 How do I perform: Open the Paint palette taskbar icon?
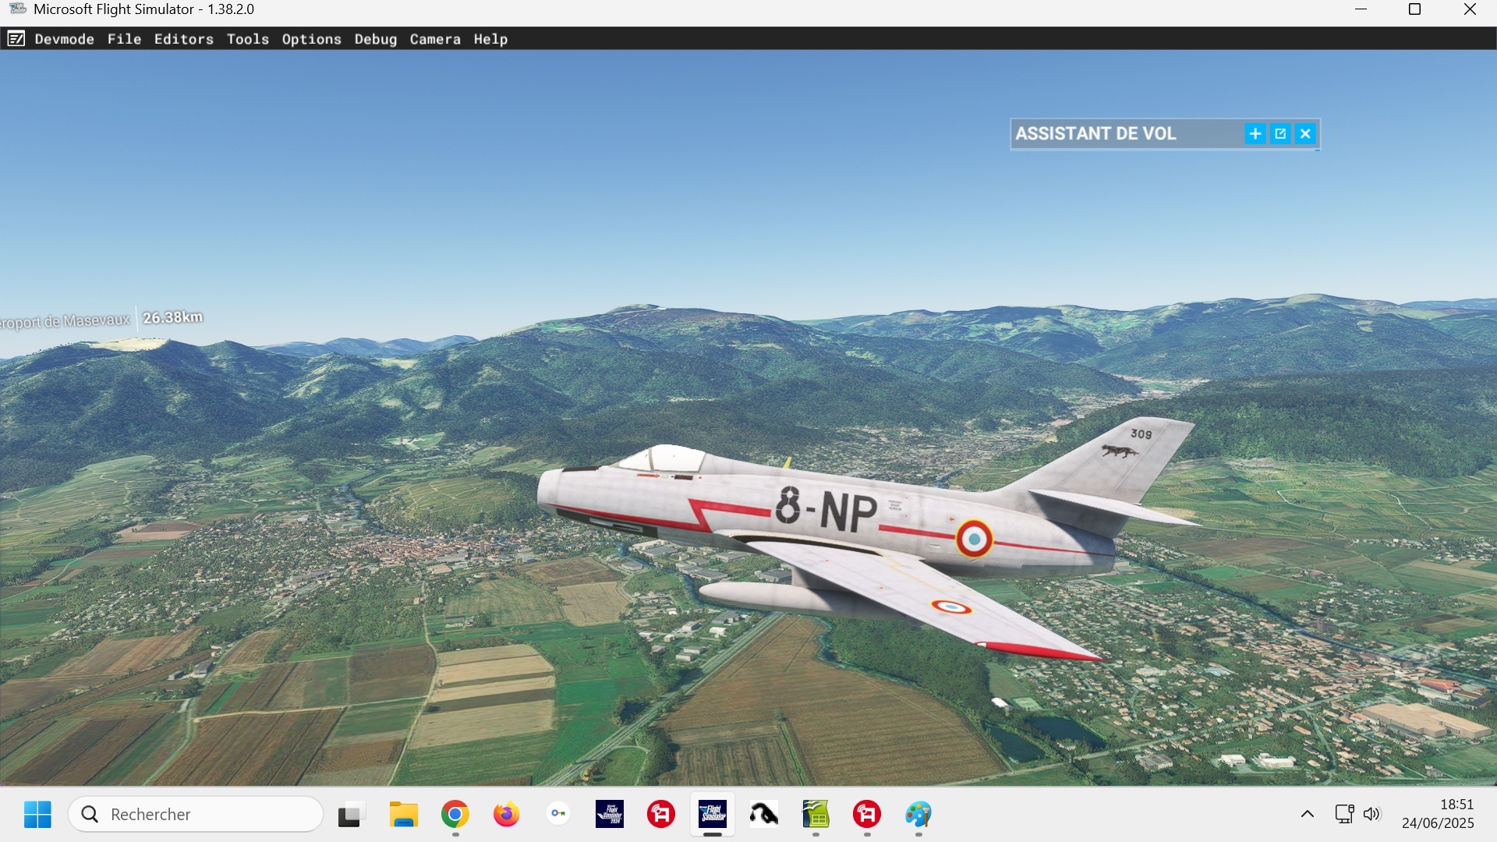(918, 815)
